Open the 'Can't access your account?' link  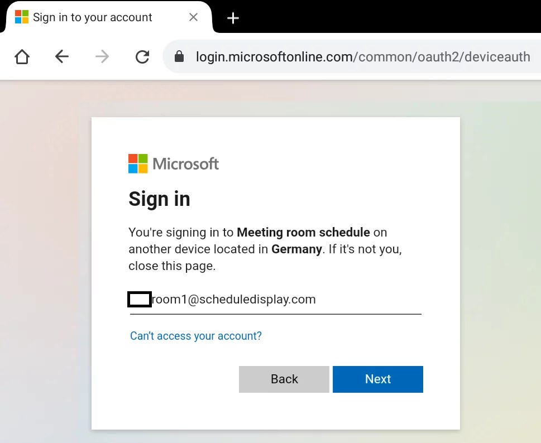pyautogui.click(x=196, y=335)
